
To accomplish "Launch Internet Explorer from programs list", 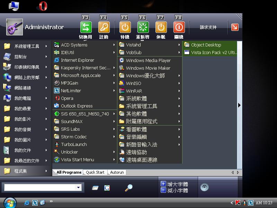I will [85, 60].
